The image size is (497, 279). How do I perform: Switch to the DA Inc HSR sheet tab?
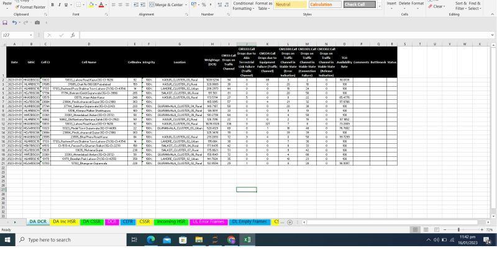coord(65,222)
